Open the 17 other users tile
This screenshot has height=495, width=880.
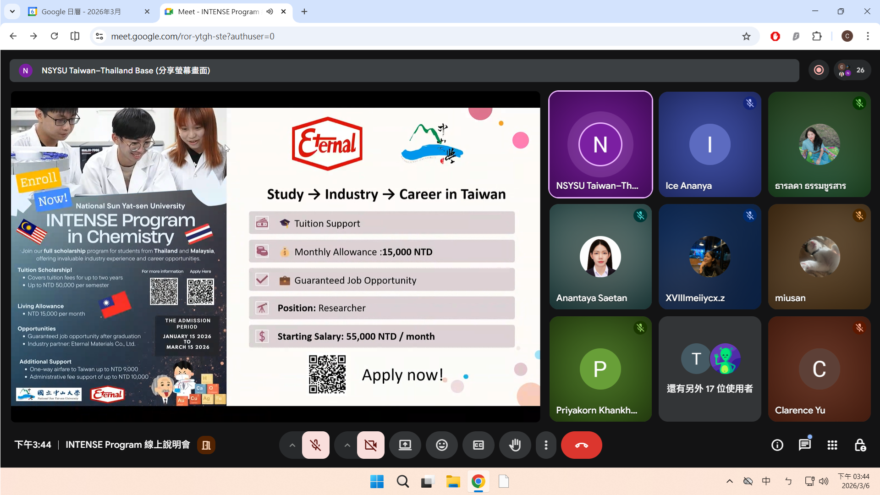pos(710,369)
